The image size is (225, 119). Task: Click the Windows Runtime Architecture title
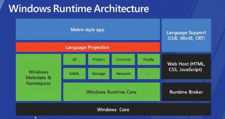(x=79, y=8)
